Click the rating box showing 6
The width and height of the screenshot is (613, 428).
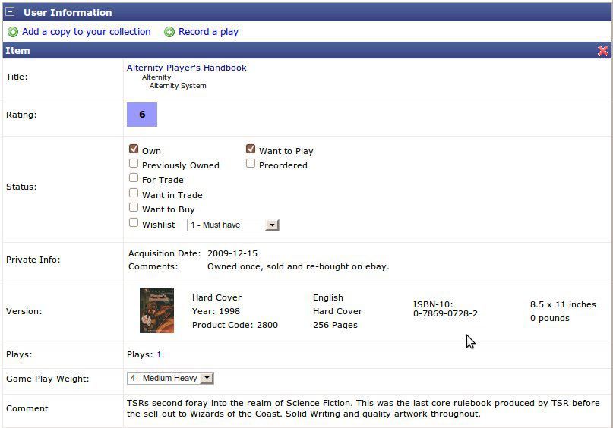coord(142,115)
